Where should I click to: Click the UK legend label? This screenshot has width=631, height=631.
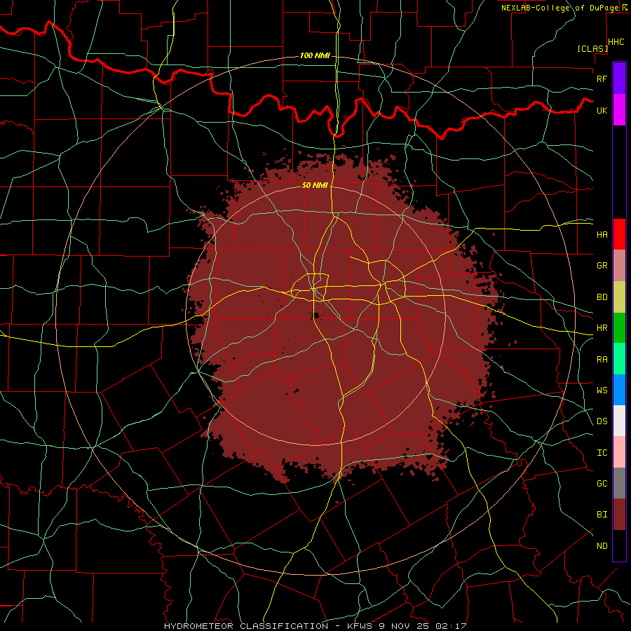[x=602, y=110]
